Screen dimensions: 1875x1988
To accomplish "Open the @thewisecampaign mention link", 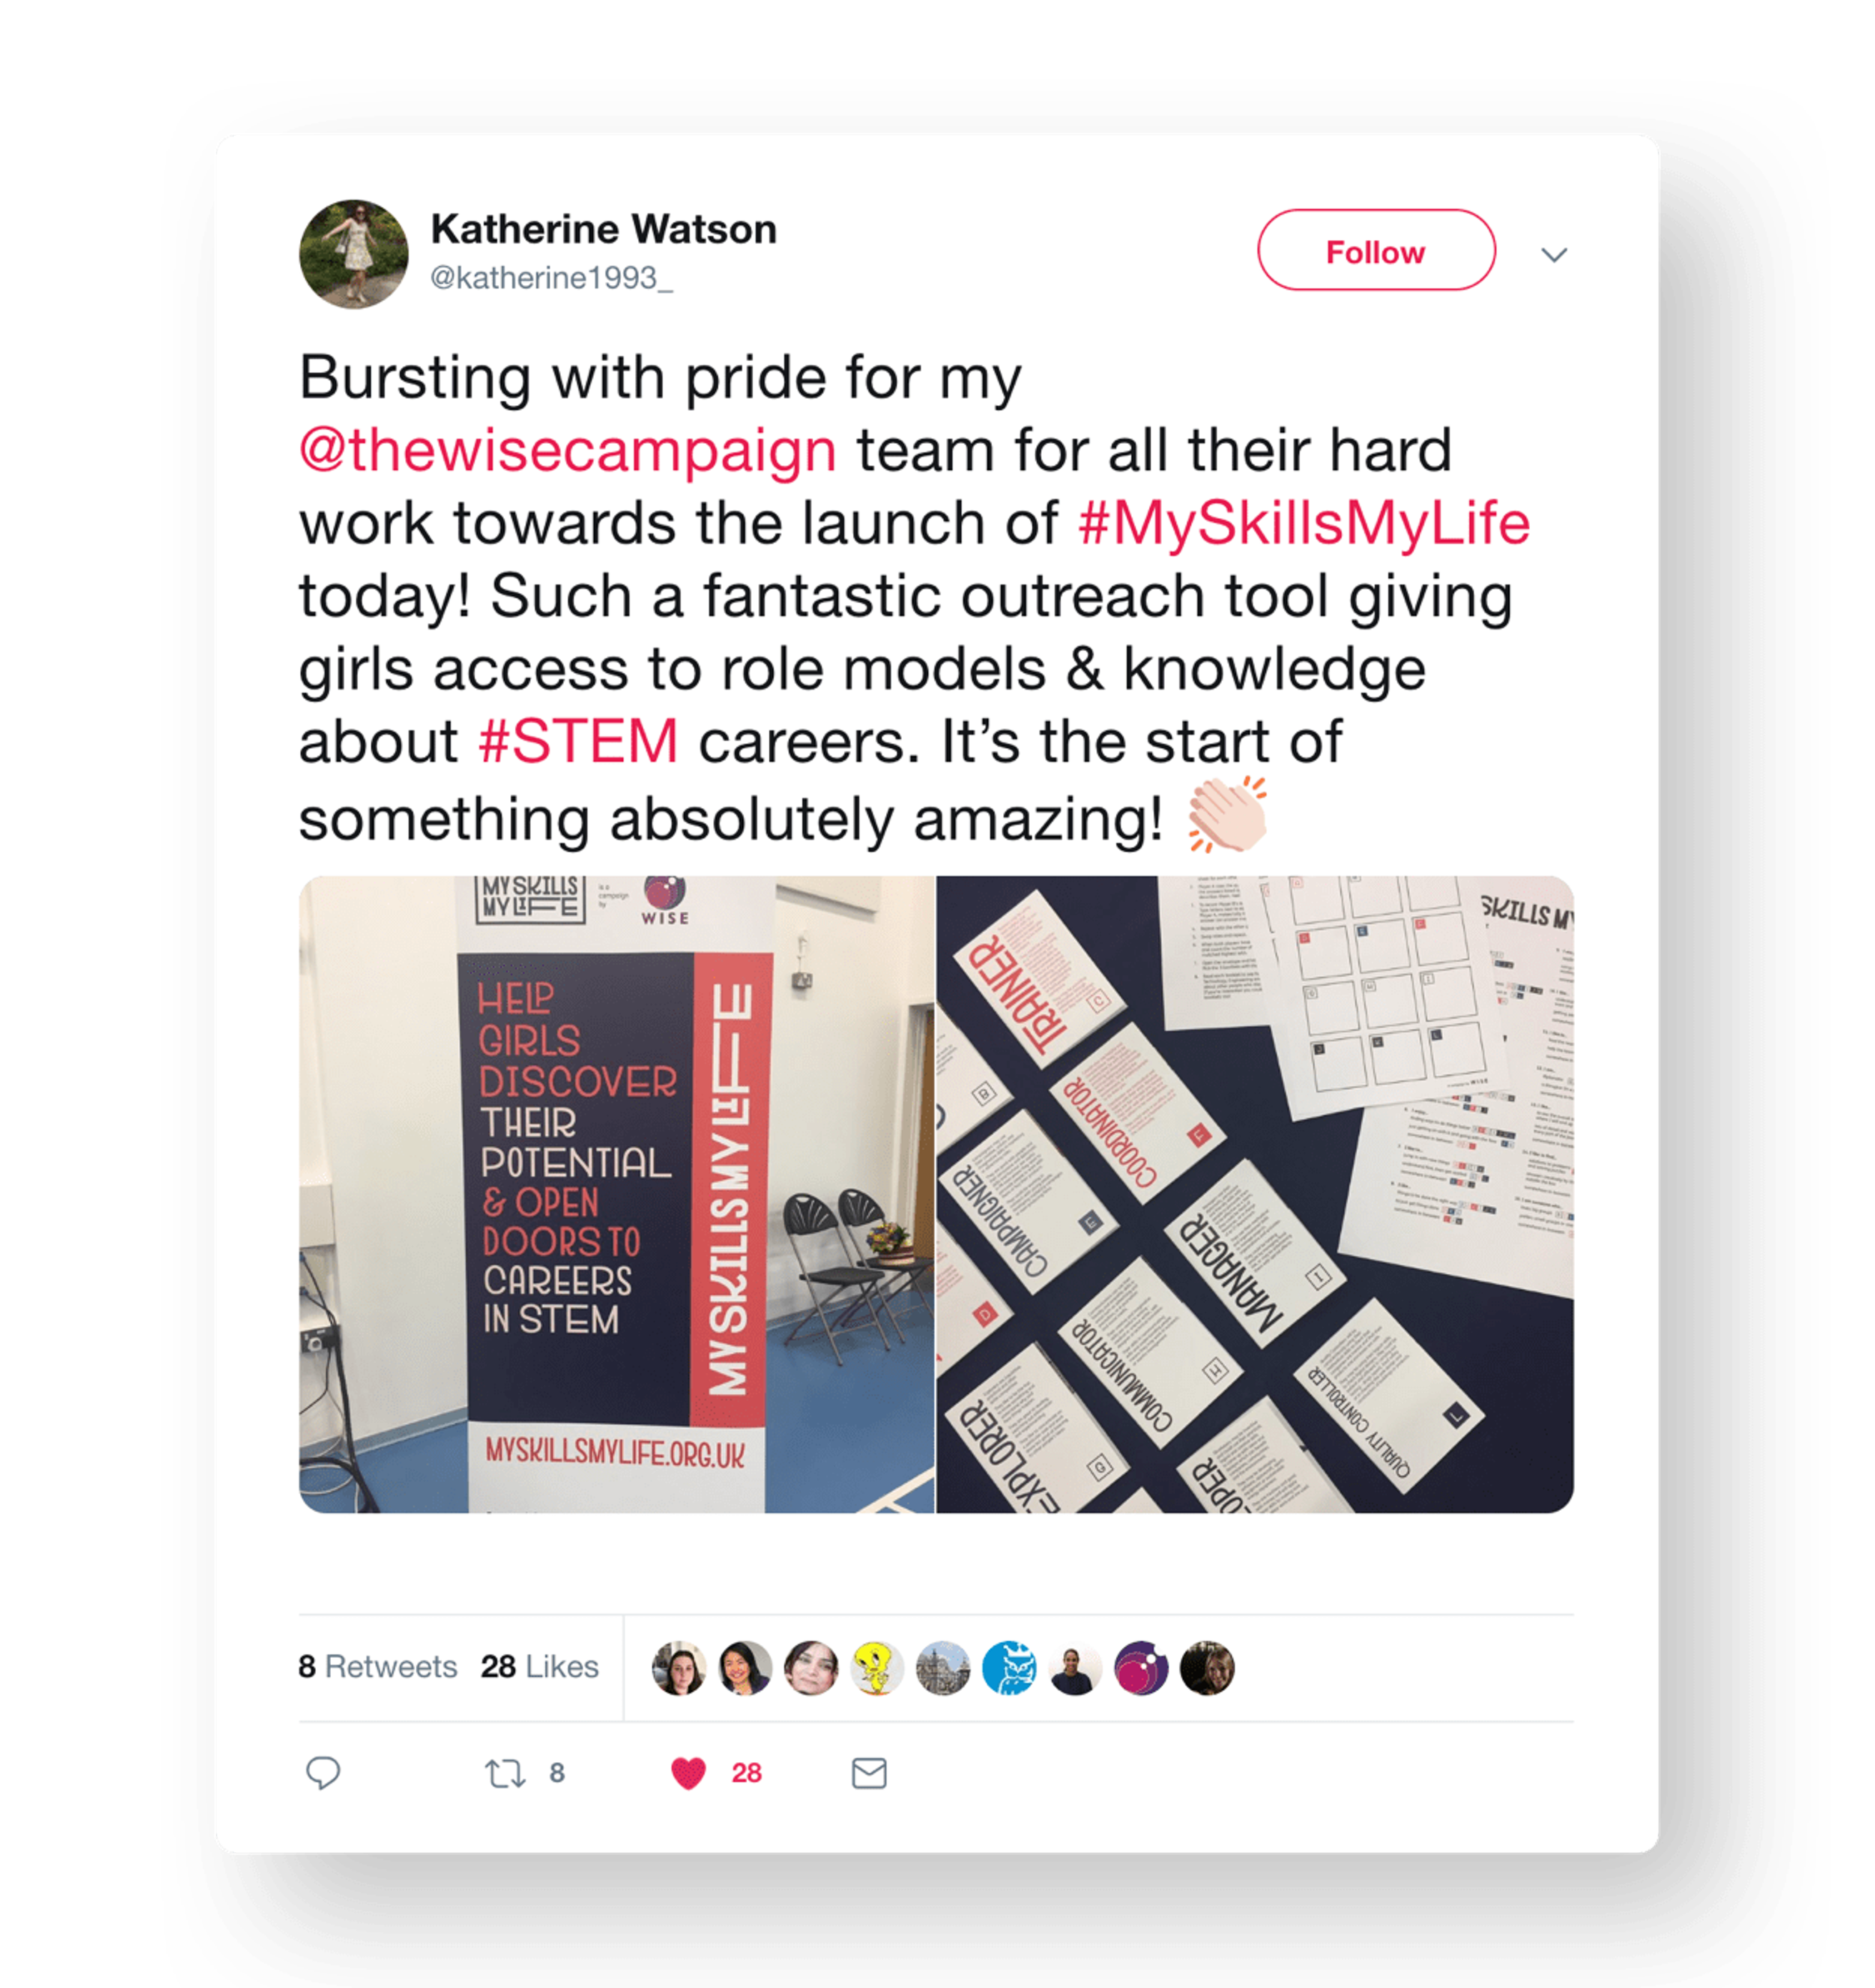I will 568,450.
